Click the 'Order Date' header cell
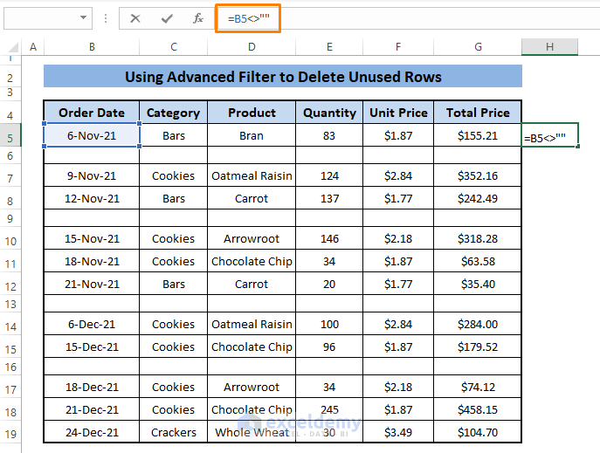Screen dimensions: 600x453 92,113
